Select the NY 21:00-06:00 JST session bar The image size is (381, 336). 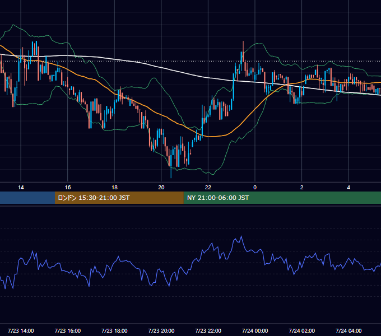[x=282, y=198]
